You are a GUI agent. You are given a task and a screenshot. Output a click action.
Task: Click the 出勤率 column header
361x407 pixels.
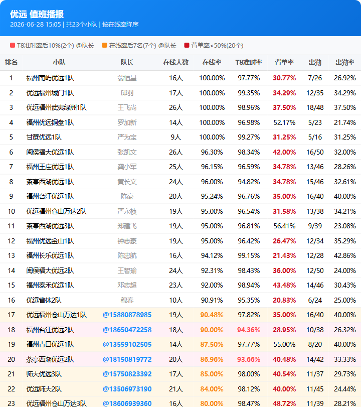[x=345, y=62]
